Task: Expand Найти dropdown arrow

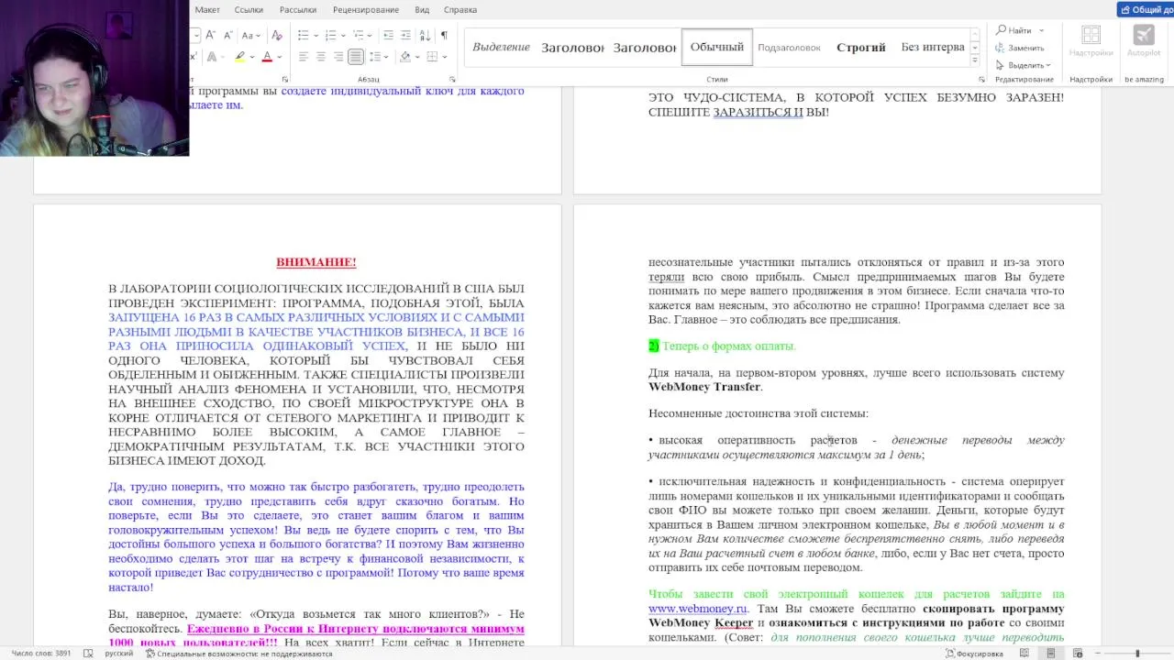Action: tap(1041, 30)
